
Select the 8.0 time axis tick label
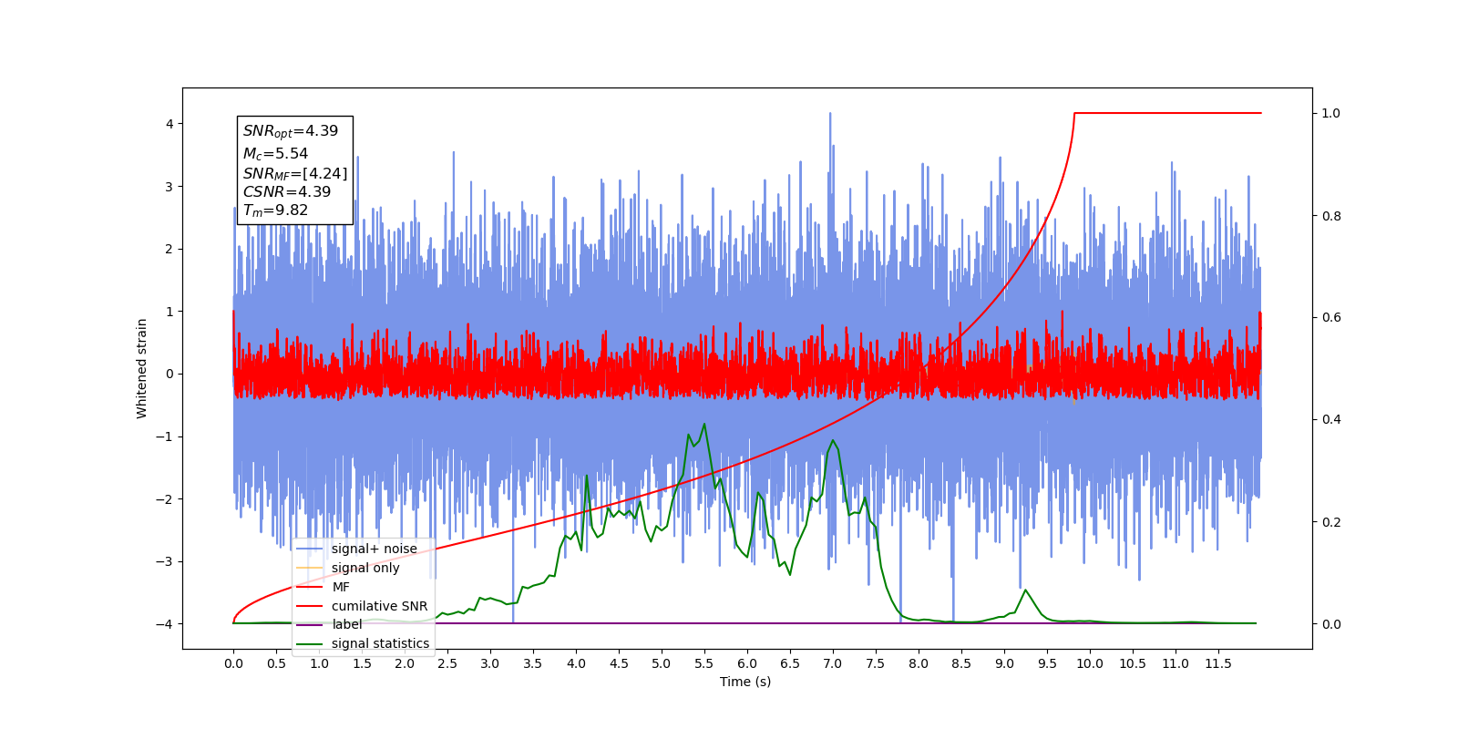click(x=919, y=663)
